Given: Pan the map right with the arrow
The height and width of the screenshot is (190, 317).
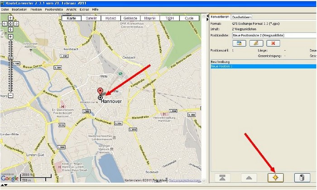Looking at the screenshot, I should 16,24.
